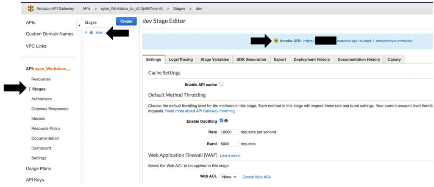Open Gateway Responses in the sidebar
This screenshot has width=434, height=187.
click(x=50, y=109)
